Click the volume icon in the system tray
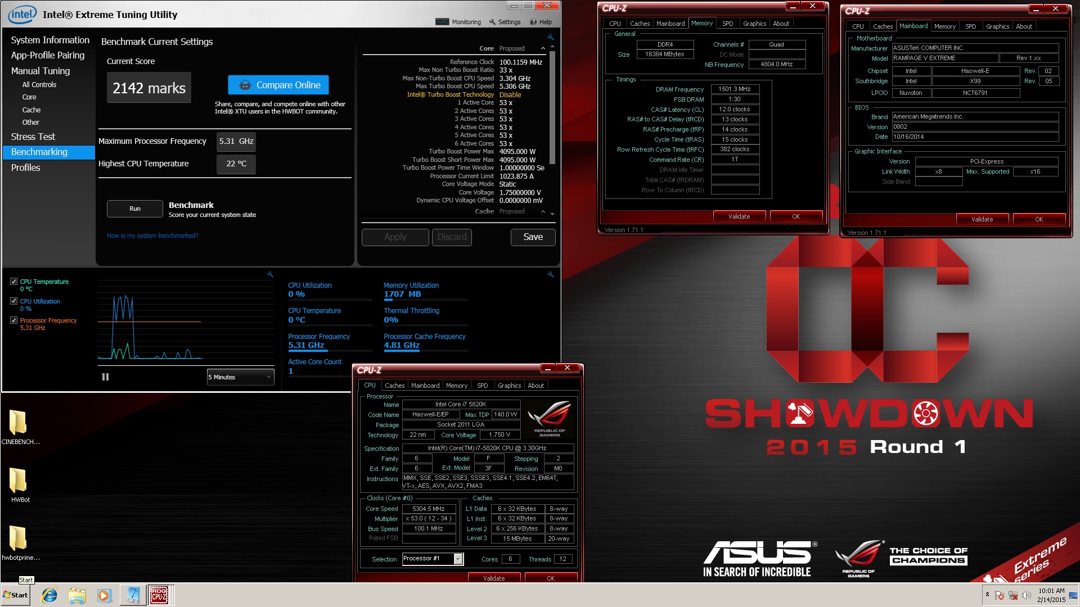This screenshot has width=1080, height=607. 1027,595
